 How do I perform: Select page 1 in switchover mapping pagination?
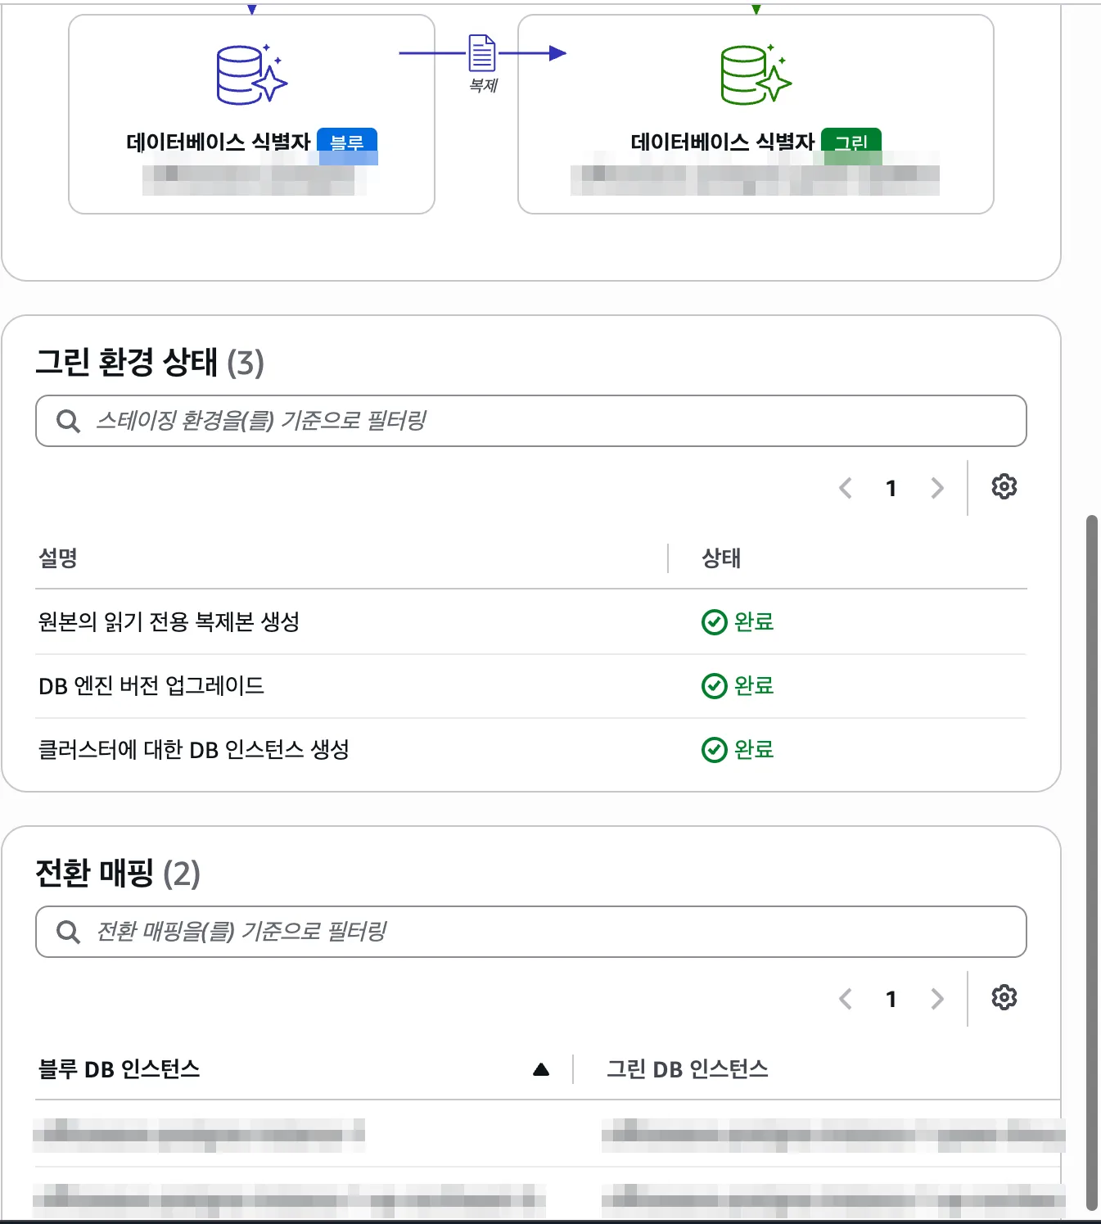(891, 1000)
